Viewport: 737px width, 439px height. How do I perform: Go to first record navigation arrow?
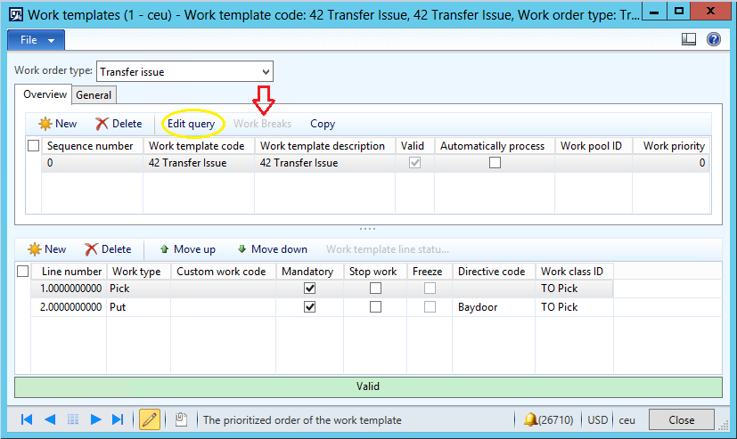[27, 419]
